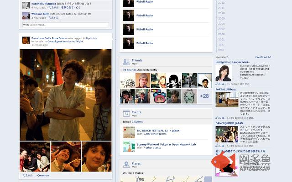Open Startup Weekend Tokyo at Open Network Lab

[166, 144]
